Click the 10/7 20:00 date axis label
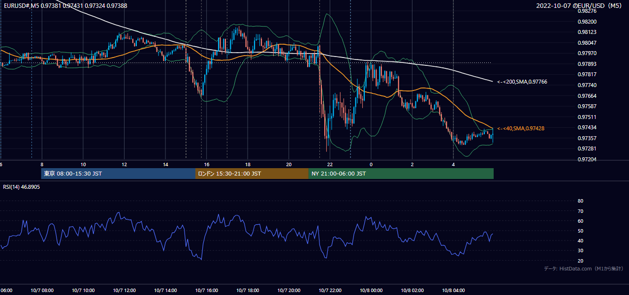Viewport: 629px width, 295px height. coord(289,291)
